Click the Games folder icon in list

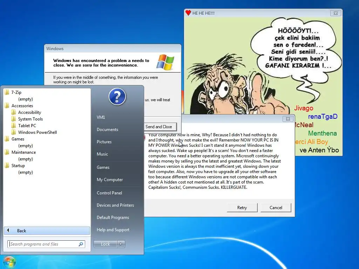7,139
